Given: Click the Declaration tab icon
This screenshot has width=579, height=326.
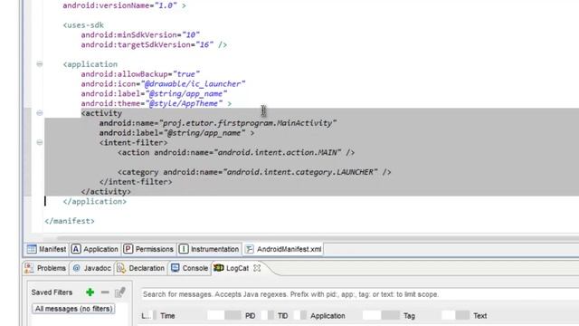Looking at the screenshot, I should coord(121,268).
